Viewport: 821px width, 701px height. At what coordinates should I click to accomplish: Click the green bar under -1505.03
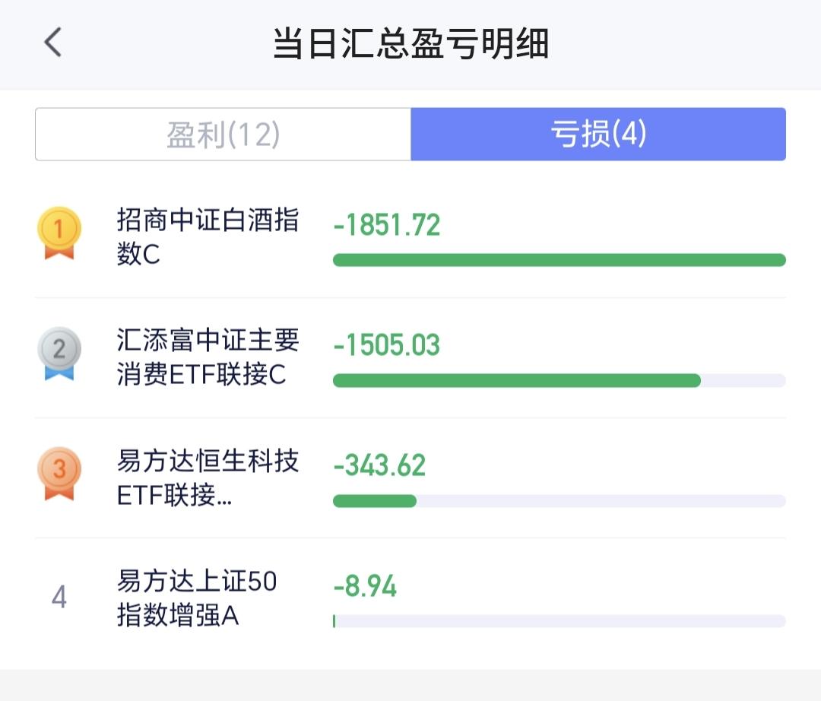point(517,381)
